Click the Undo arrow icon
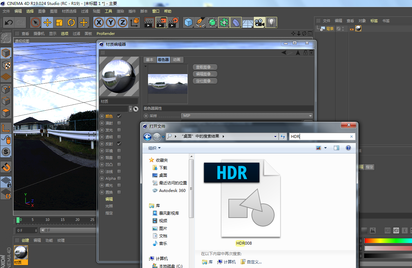 [9, 23]
